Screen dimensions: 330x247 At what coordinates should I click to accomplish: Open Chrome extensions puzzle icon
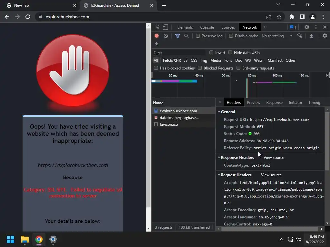[x=292, y=17]
